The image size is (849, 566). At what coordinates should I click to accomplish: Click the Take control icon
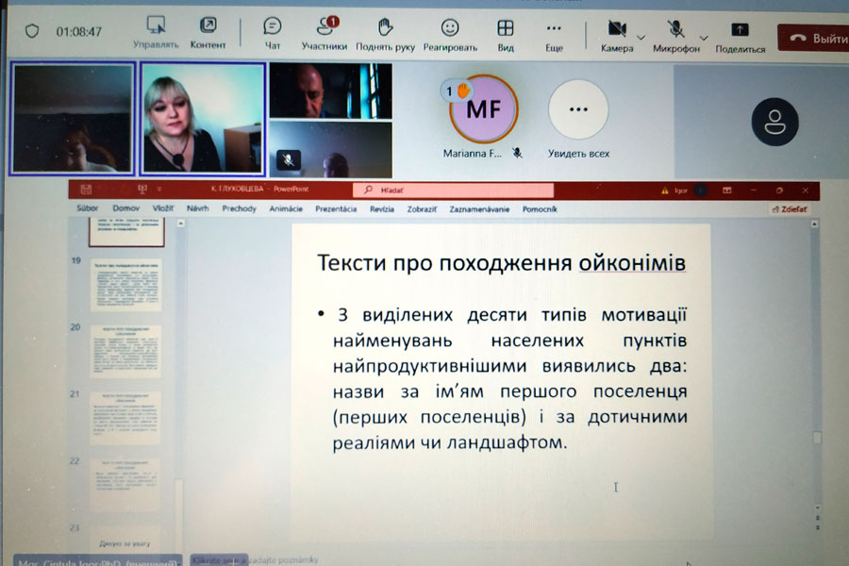pyautogui.click(x=156, y=25)
